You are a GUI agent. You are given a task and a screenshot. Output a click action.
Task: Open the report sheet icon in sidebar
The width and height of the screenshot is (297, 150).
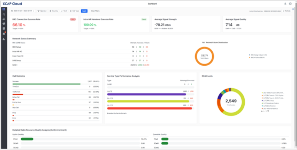pos(4,29)
